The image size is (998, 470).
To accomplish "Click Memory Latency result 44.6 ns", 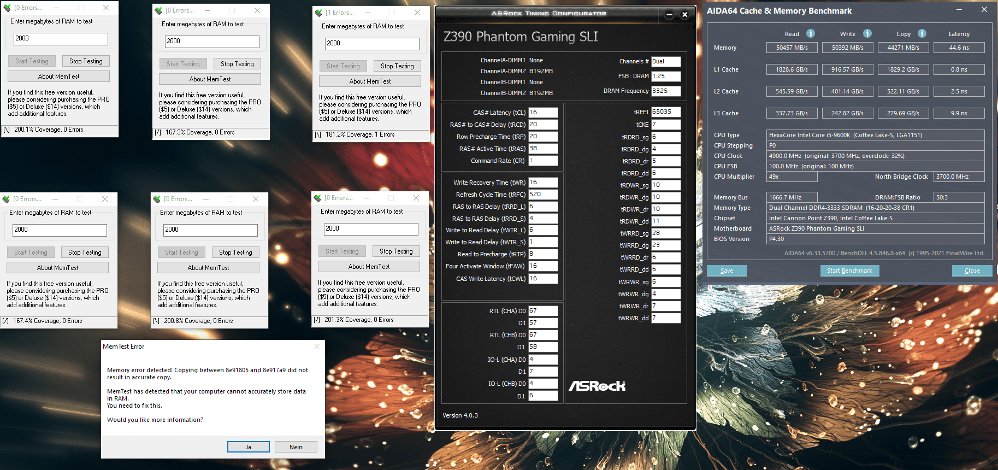I will 959,48.
